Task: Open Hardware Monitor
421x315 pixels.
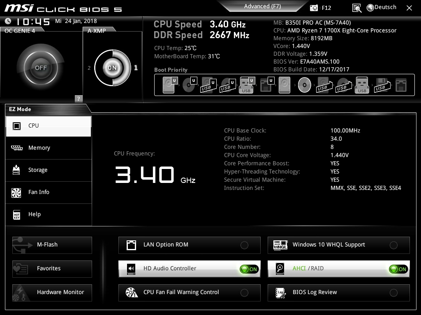Action: [x=52, y=292]
